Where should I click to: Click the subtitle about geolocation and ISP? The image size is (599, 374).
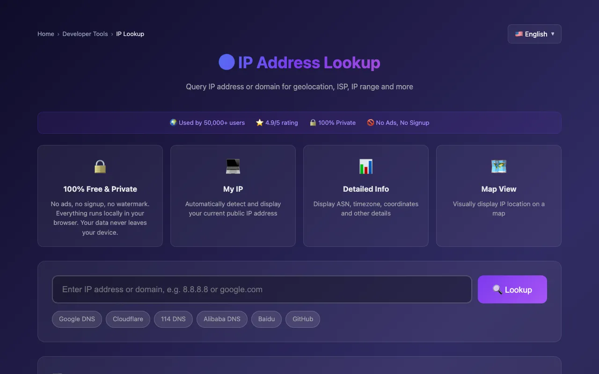click(299, 86)
